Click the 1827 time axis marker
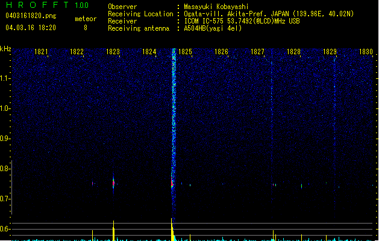 [x=257, y=52]
